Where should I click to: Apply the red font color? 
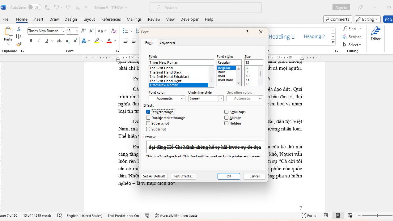[109, 41]
